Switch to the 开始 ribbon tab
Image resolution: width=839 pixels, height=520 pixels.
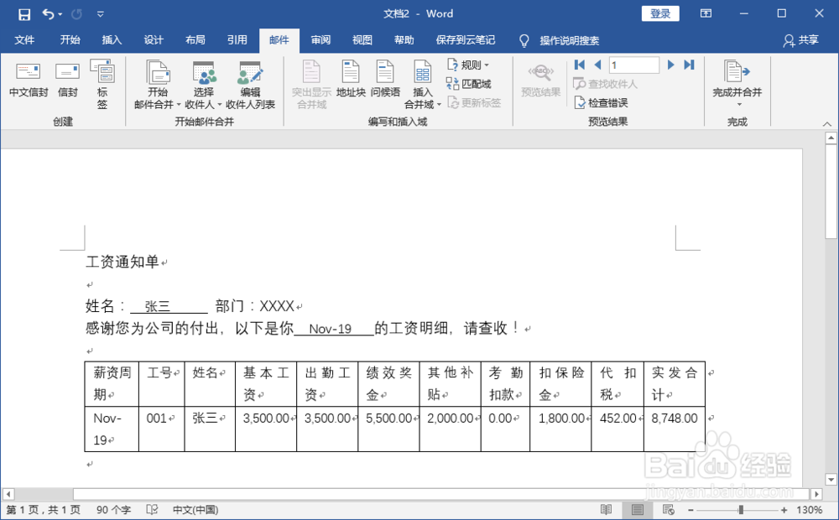(x=70, y=40)
